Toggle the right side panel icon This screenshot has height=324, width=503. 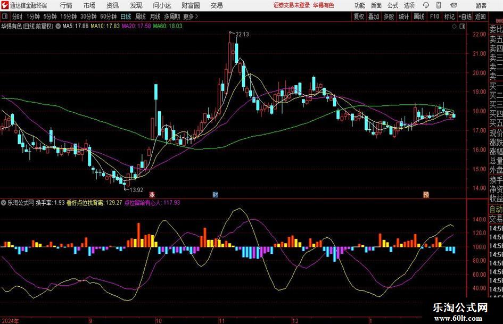pyautogui.click(x=462, y=27)
